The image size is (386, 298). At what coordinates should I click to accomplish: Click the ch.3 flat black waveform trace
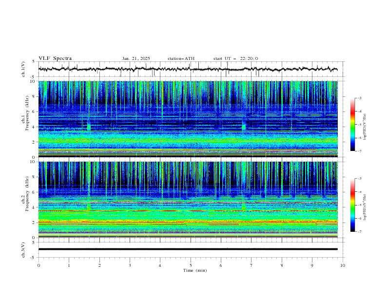click(188, 249)
